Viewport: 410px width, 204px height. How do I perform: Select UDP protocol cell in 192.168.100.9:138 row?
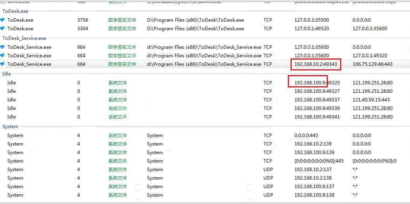[x=268, y=195]
